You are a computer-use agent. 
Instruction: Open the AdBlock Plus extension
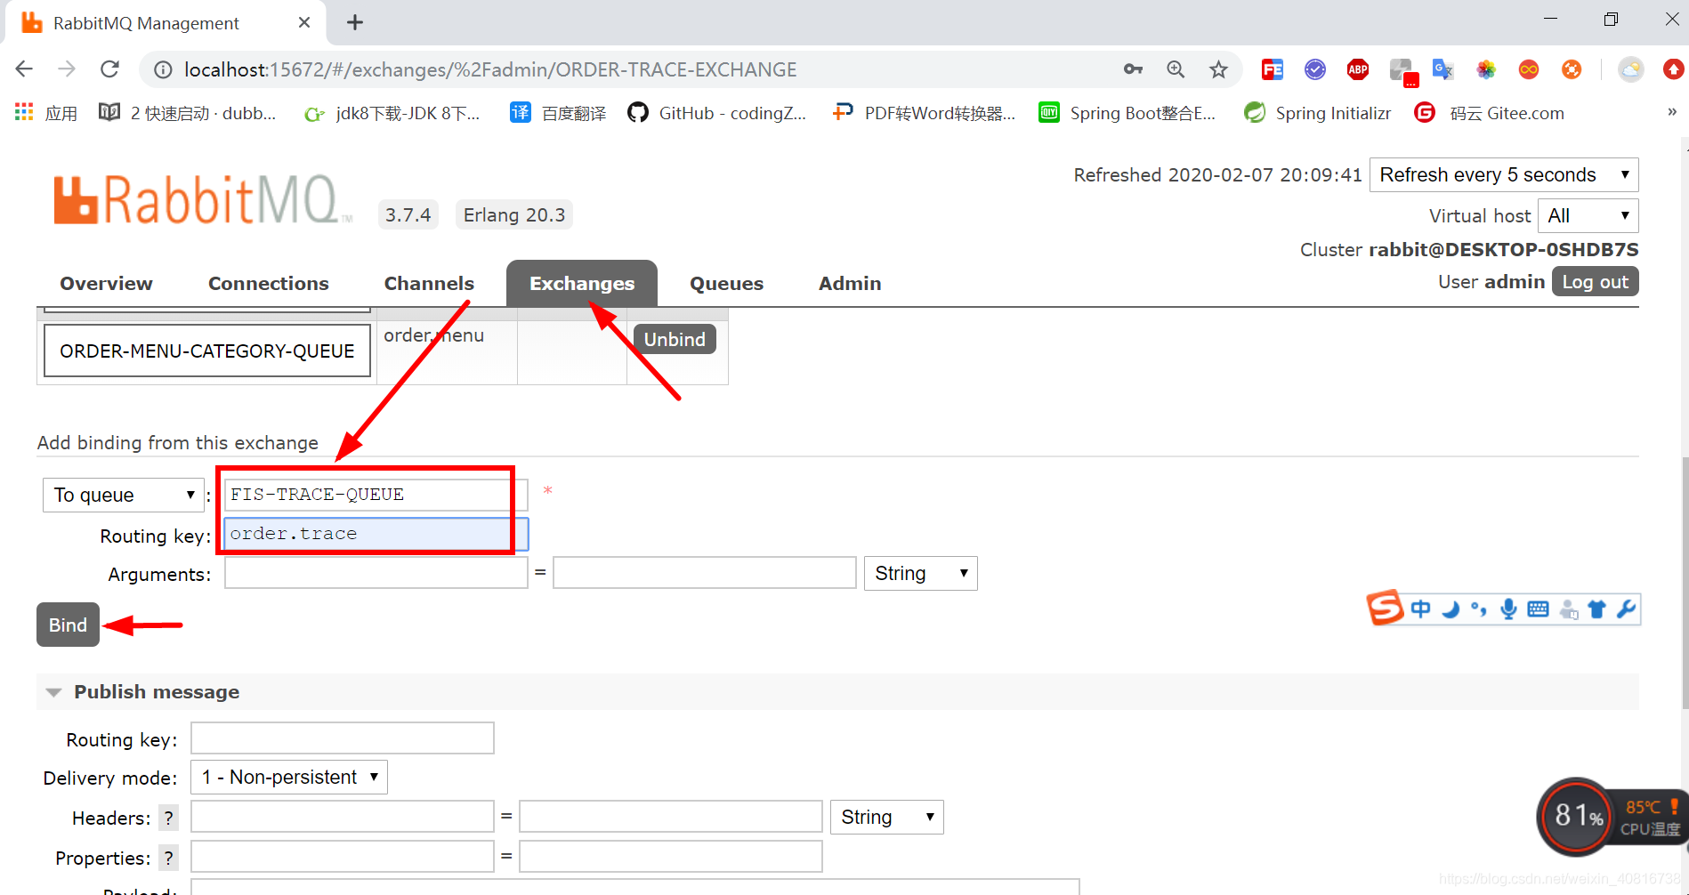coord(1358,69)
